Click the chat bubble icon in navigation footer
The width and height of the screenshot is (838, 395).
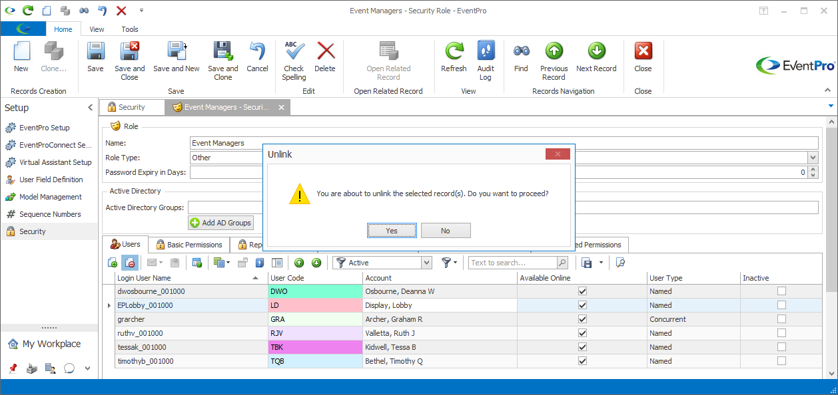click(x=69, y=368)
